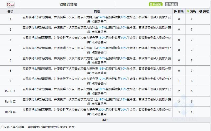This screenshot has height=131, width=211.
Task: Click the 持续 column header label
Action: [x=206, y=11]
